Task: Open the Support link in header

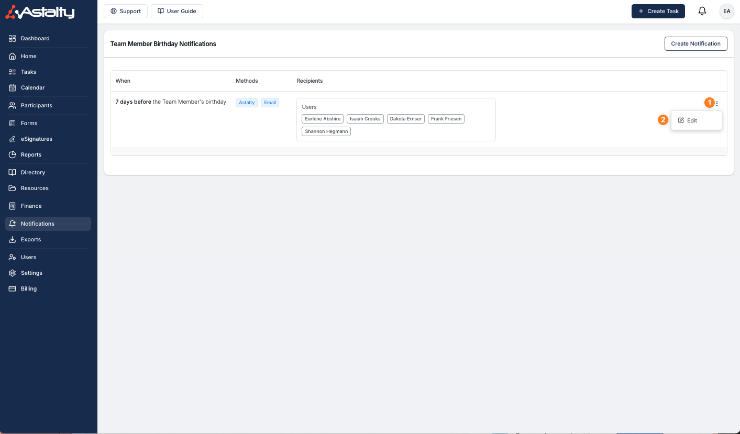Action: 126,11
